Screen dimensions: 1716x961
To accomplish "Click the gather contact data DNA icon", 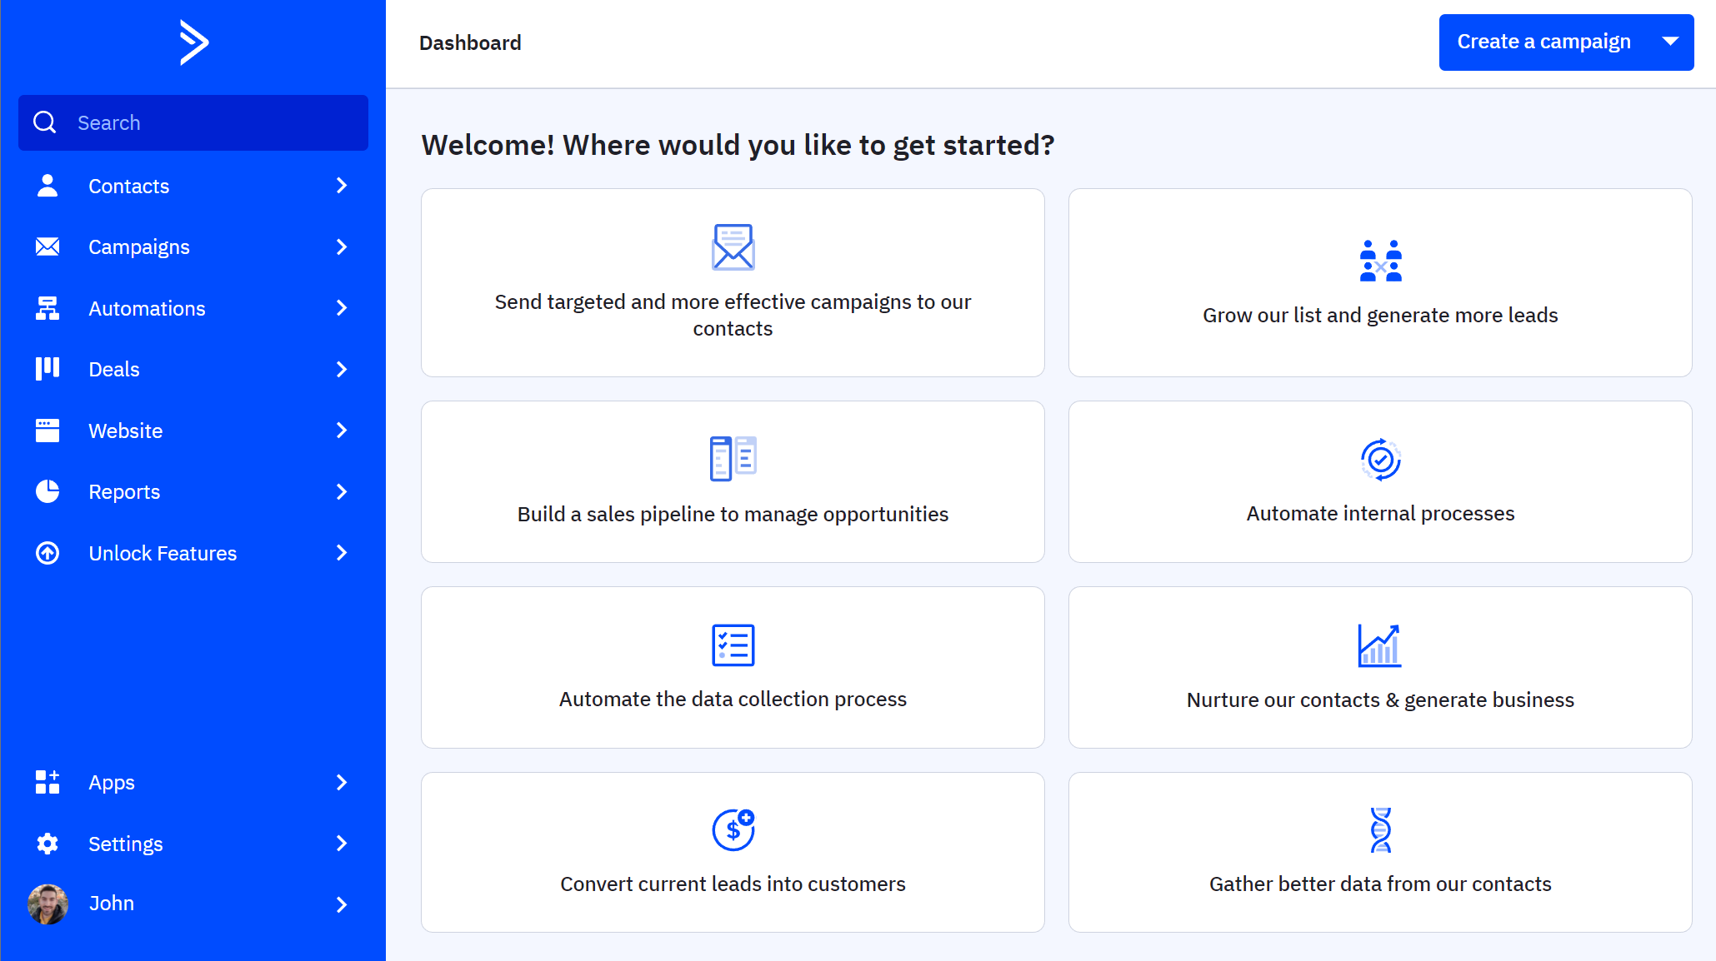I will tap(1379, 830).
